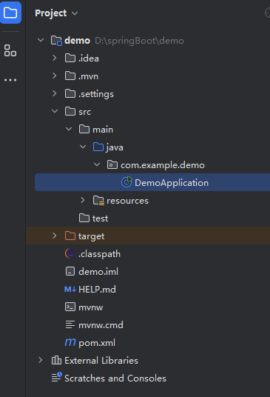The width and height of the screenshot is (270, 397).
Task: Click the .classpath Eclipse file icon
Action: click(70, 253)
